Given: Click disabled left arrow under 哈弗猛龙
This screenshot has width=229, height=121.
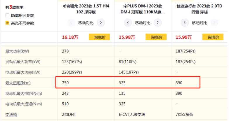Looking at the screenshot, I should pyautogui.click(x=71, y=23).
